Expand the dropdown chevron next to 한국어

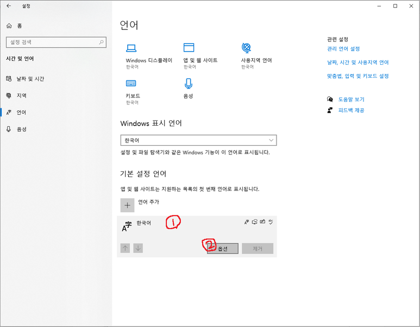(271, 140)
